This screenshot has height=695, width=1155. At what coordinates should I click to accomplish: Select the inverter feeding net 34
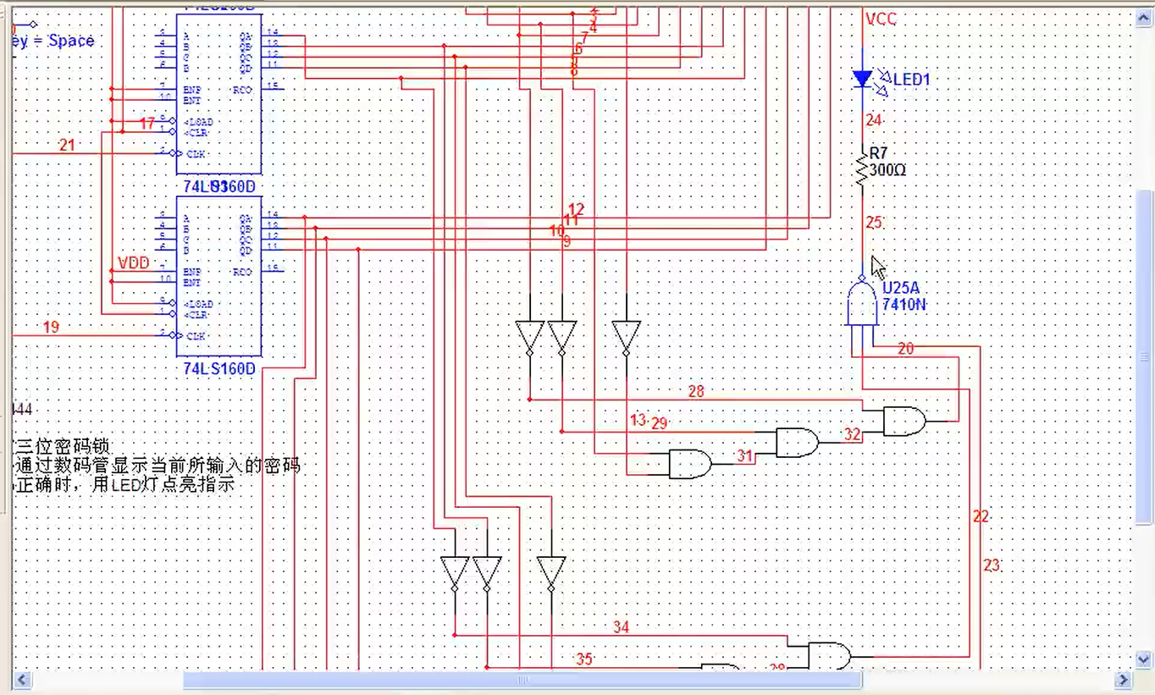pyautogui.click(x=455, y=573)
